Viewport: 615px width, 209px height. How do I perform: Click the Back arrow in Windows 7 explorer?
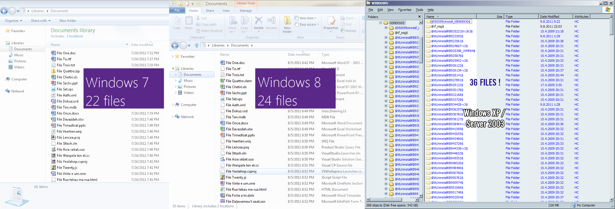[4, 11]
